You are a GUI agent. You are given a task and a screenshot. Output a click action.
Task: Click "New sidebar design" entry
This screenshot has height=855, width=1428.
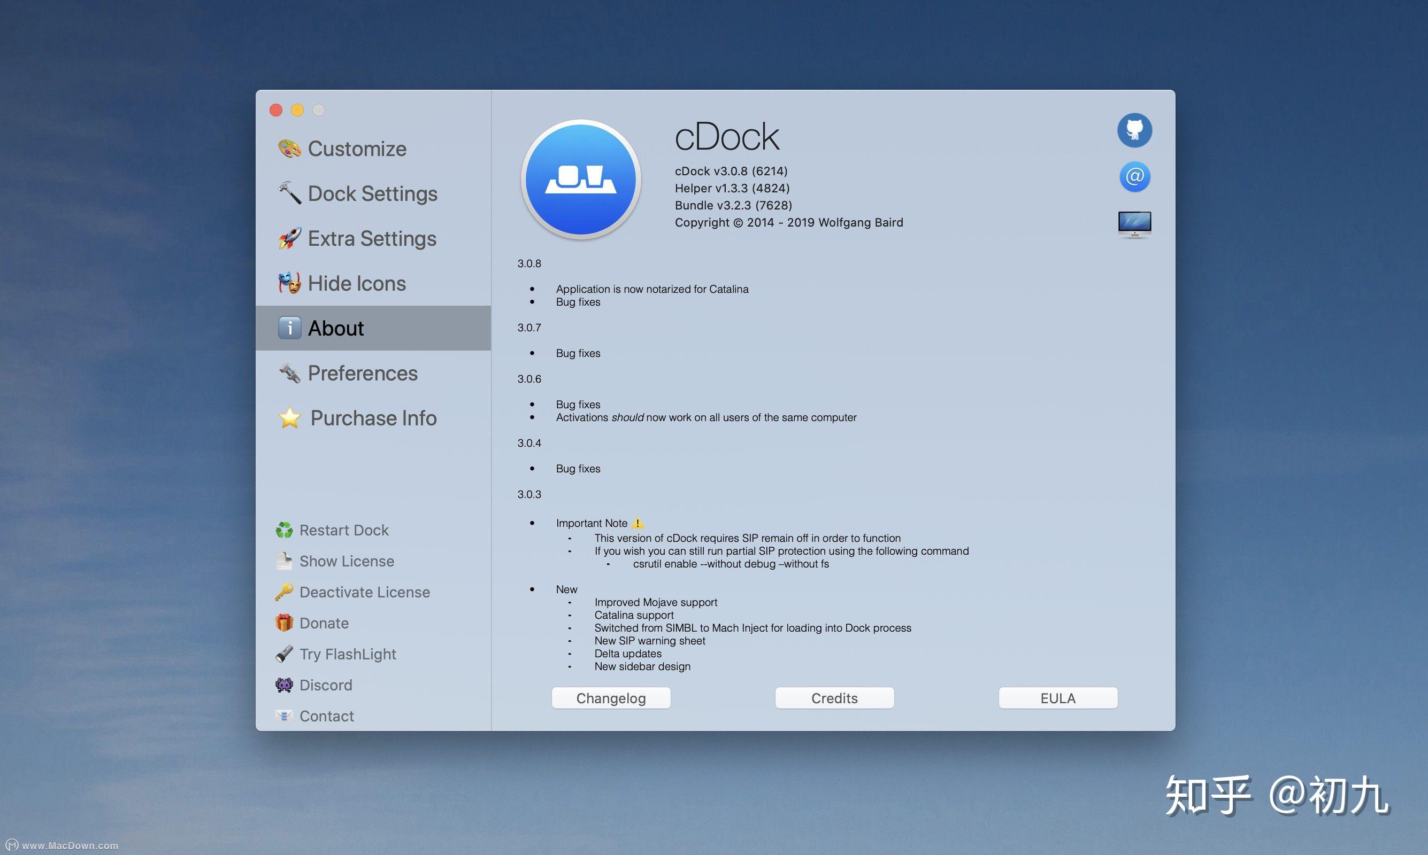click(642, 666)
